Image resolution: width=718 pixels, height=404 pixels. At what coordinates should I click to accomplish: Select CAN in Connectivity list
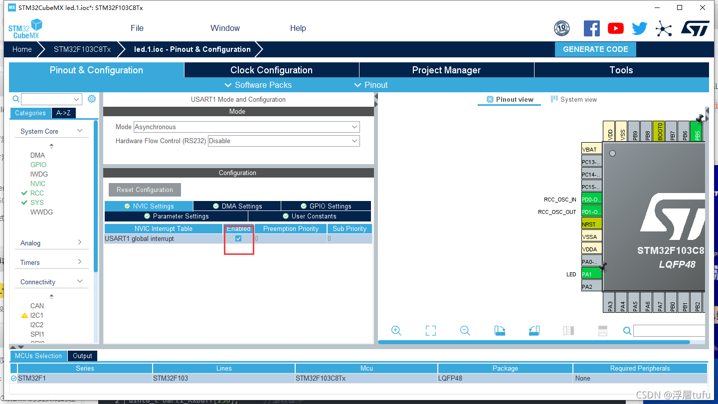37,306
